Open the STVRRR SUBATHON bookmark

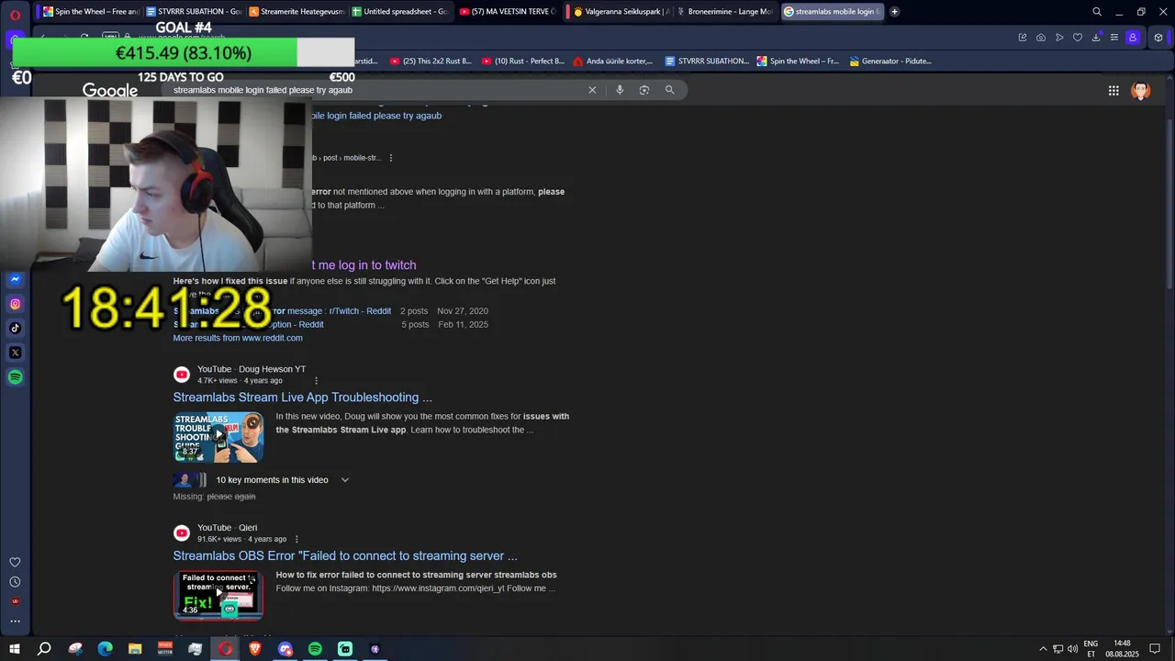(x=707, y=62)
